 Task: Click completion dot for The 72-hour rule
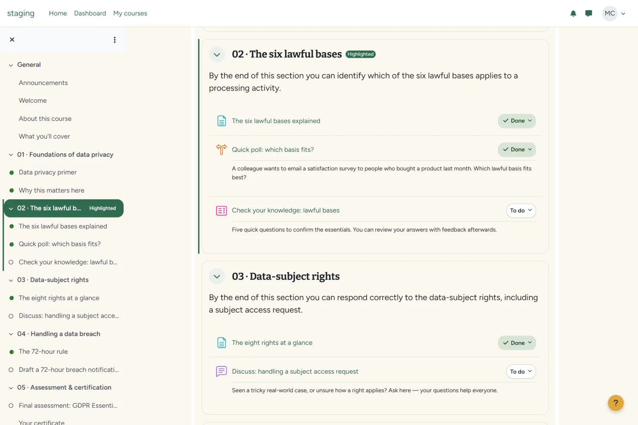[x=11, y=352]
